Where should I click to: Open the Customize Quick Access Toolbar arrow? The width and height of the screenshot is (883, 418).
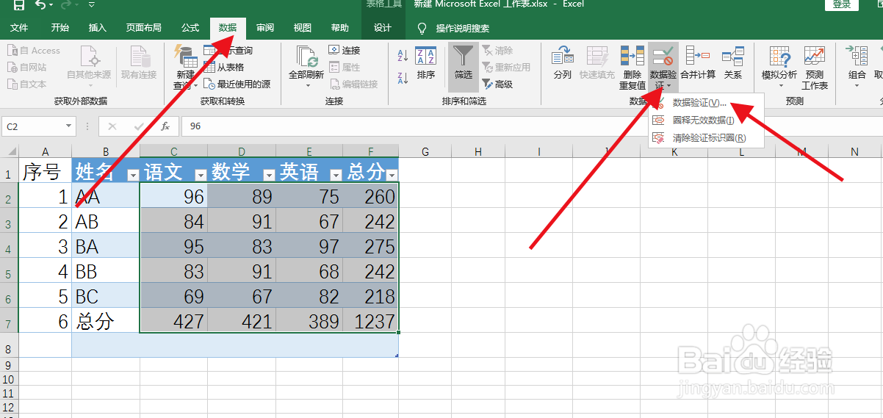91,5
